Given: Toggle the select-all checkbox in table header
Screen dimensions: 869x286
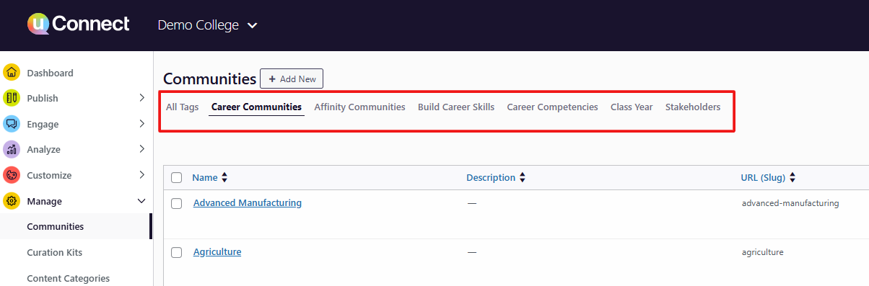Looking at the screenshot, I should click(x=177, y=177).
